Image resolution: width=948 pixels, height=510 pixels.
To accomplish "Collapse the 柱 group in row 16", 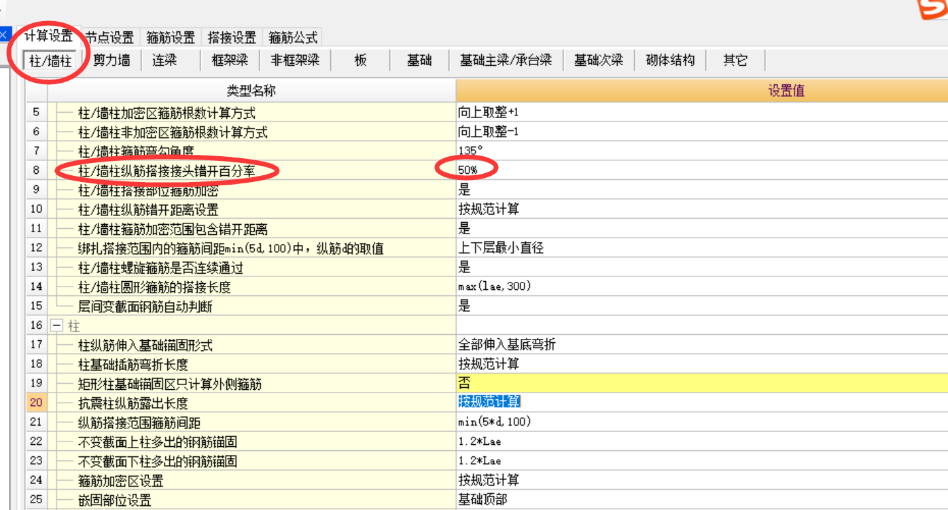I will pyautogui.click(x=56, y=326).
